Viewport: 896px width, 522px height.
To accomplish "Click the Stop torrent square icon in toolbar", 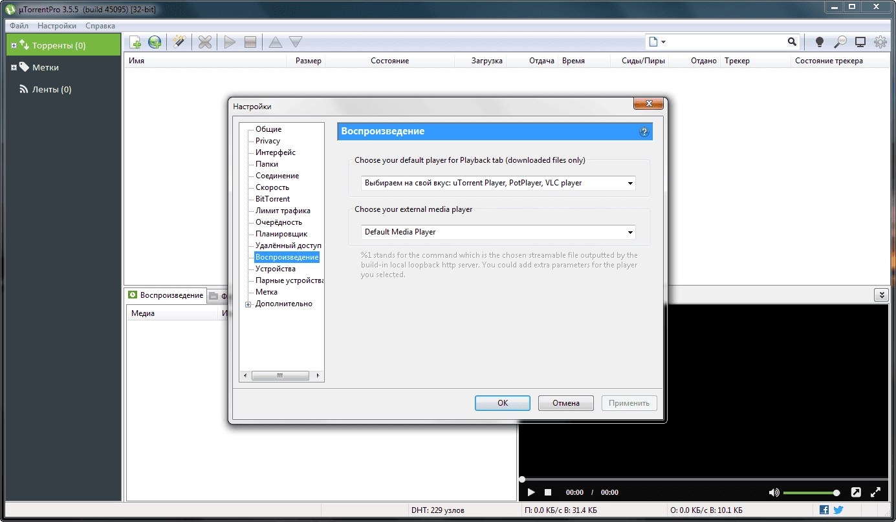I will click(250, 42).
